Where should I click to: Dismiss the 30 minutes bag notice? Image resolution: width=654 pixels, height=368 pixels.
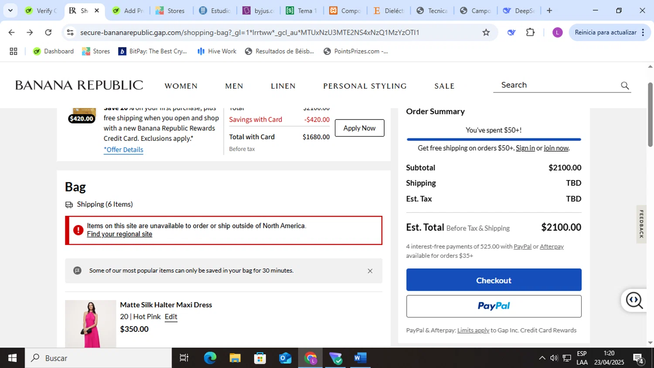[370, 271]
